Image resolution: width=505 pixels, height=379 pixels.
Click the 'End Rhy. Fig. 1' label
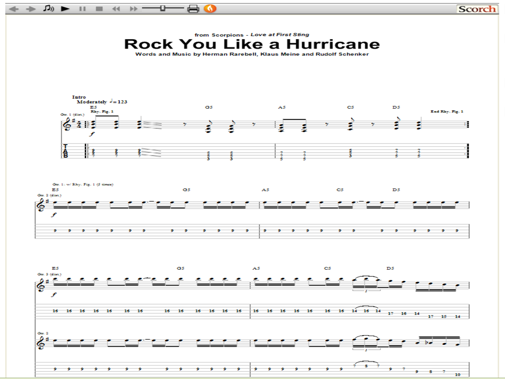pos(447,111)
